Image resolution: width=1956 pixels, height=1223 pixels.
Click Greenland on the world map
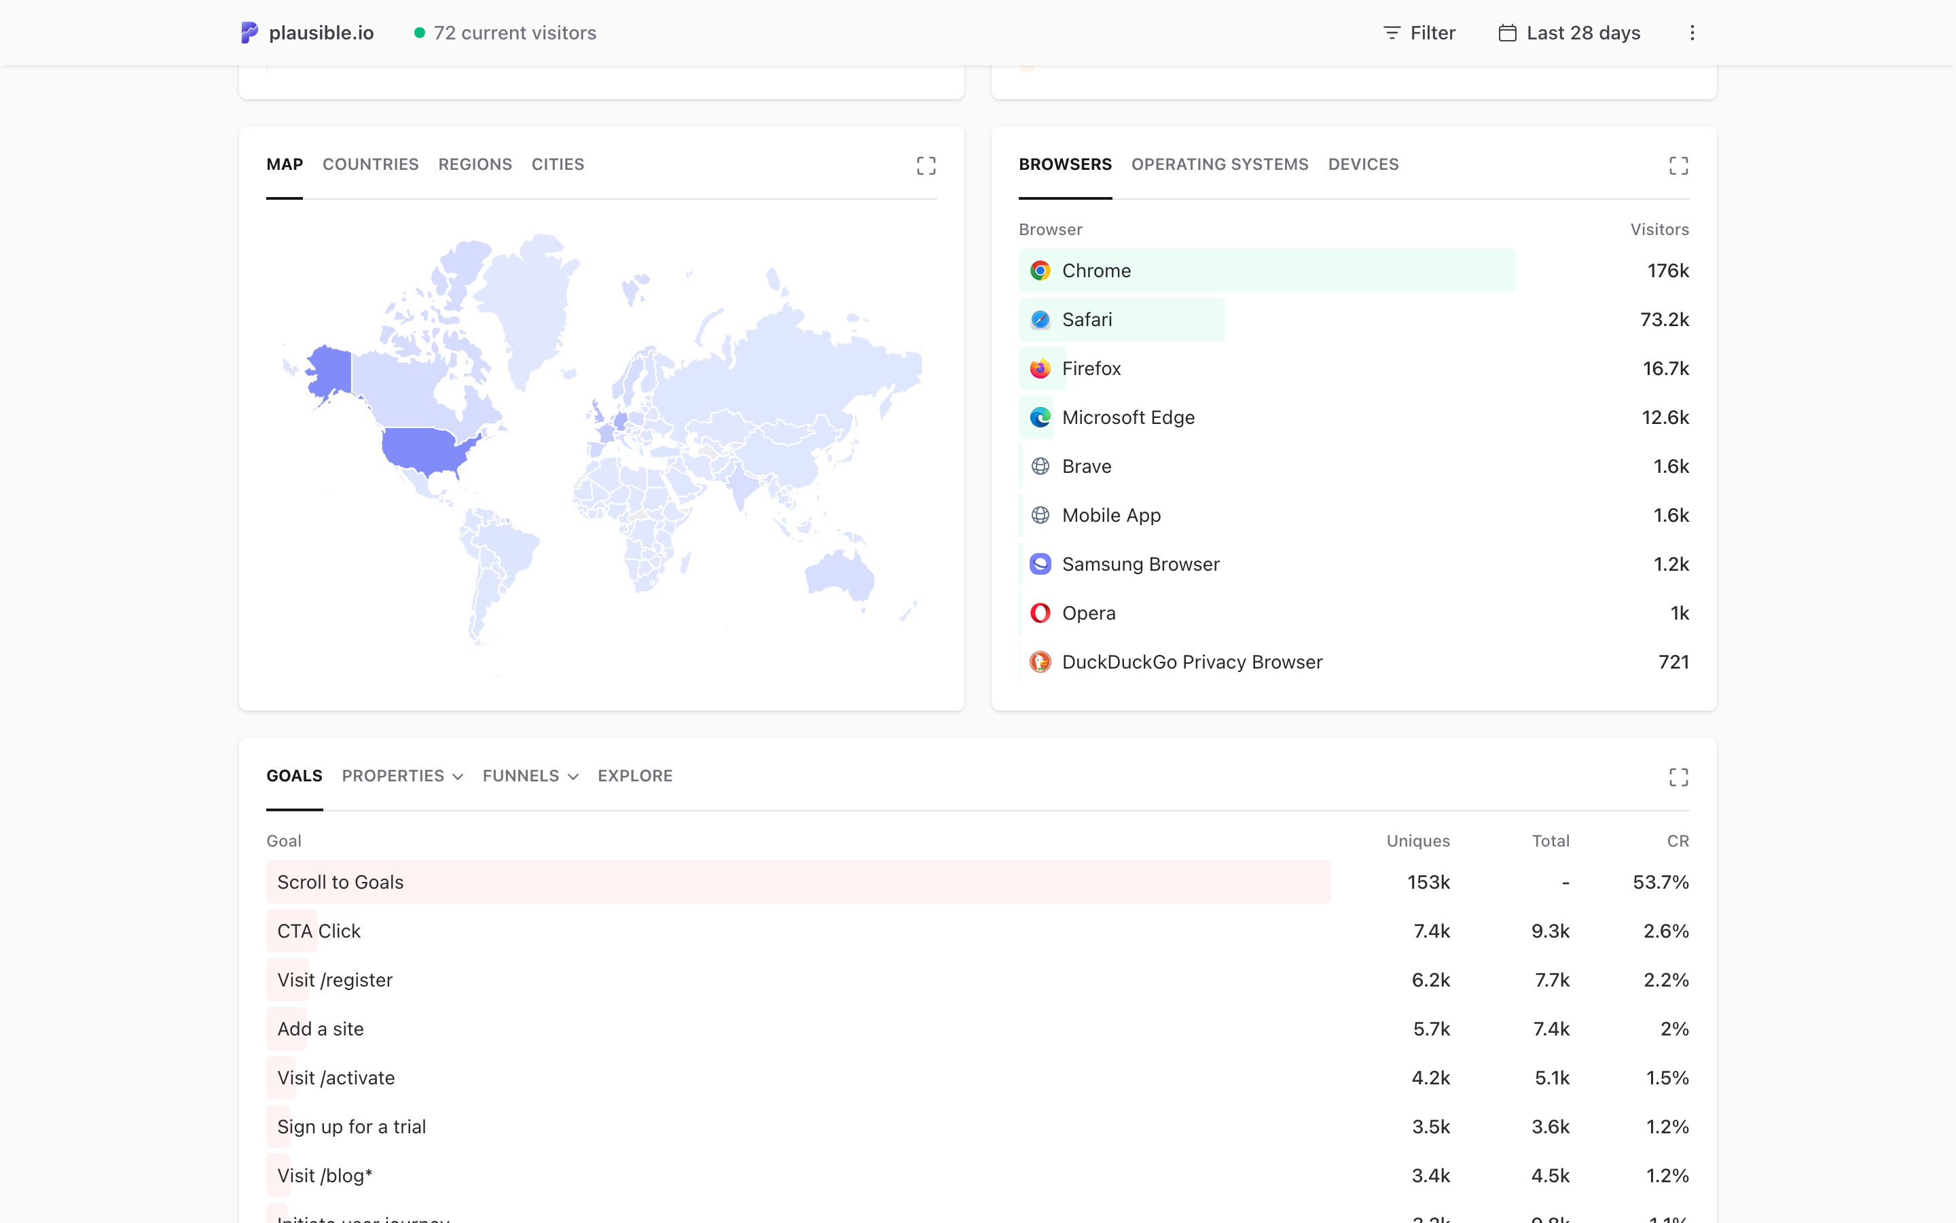(x=530, y=307)
